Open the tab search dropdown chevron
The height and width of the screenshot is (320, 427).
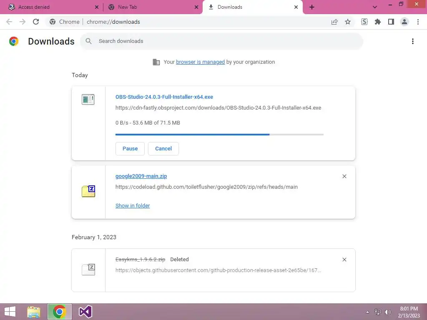coord(375,7)
